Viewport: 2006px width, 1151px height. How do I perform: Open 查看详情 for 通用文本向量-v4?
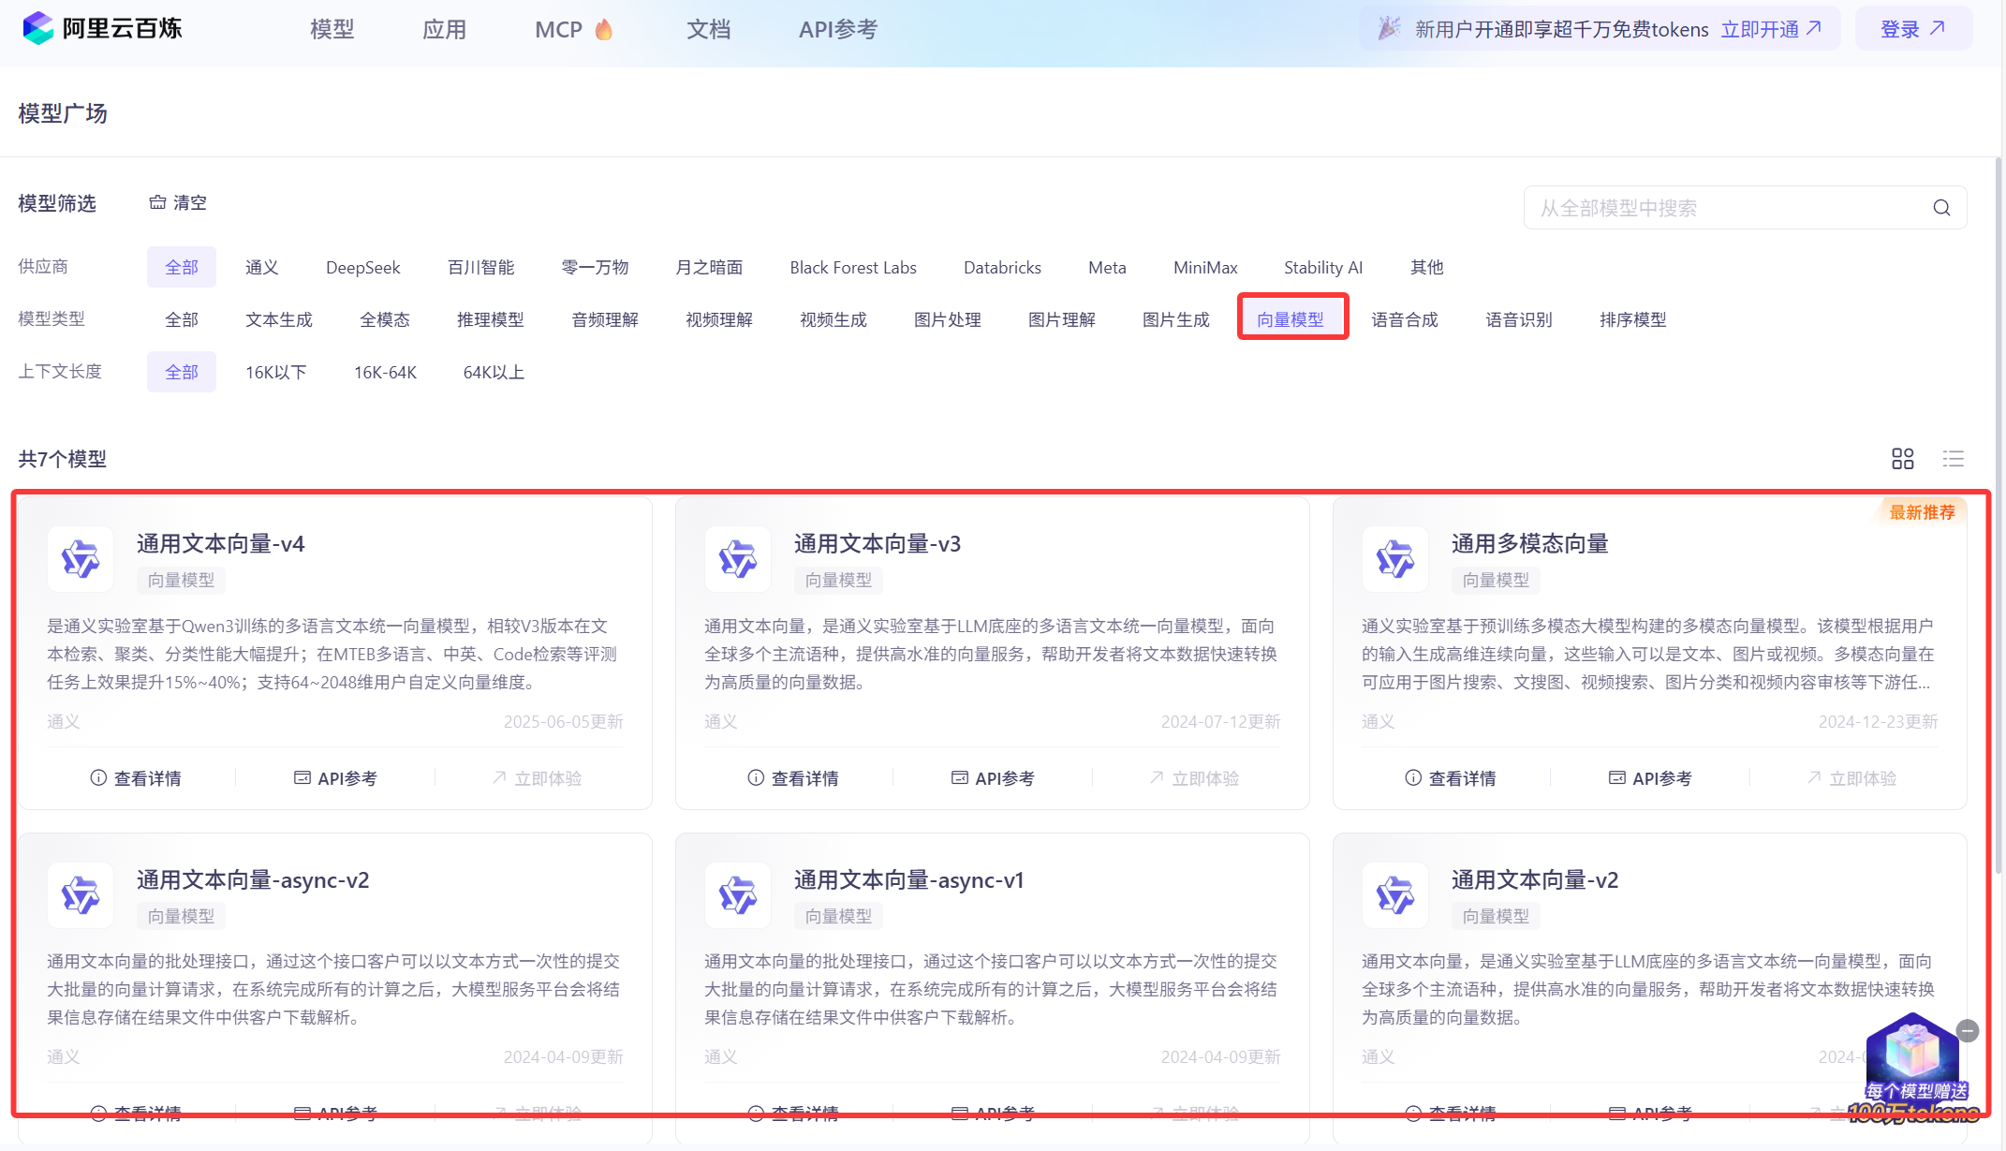[x=136, y=777]
